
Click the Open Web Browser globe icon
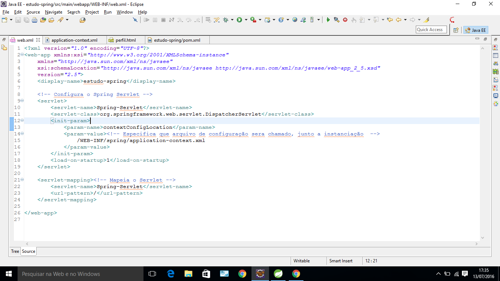pyautogui.click(x=295, y=20)
